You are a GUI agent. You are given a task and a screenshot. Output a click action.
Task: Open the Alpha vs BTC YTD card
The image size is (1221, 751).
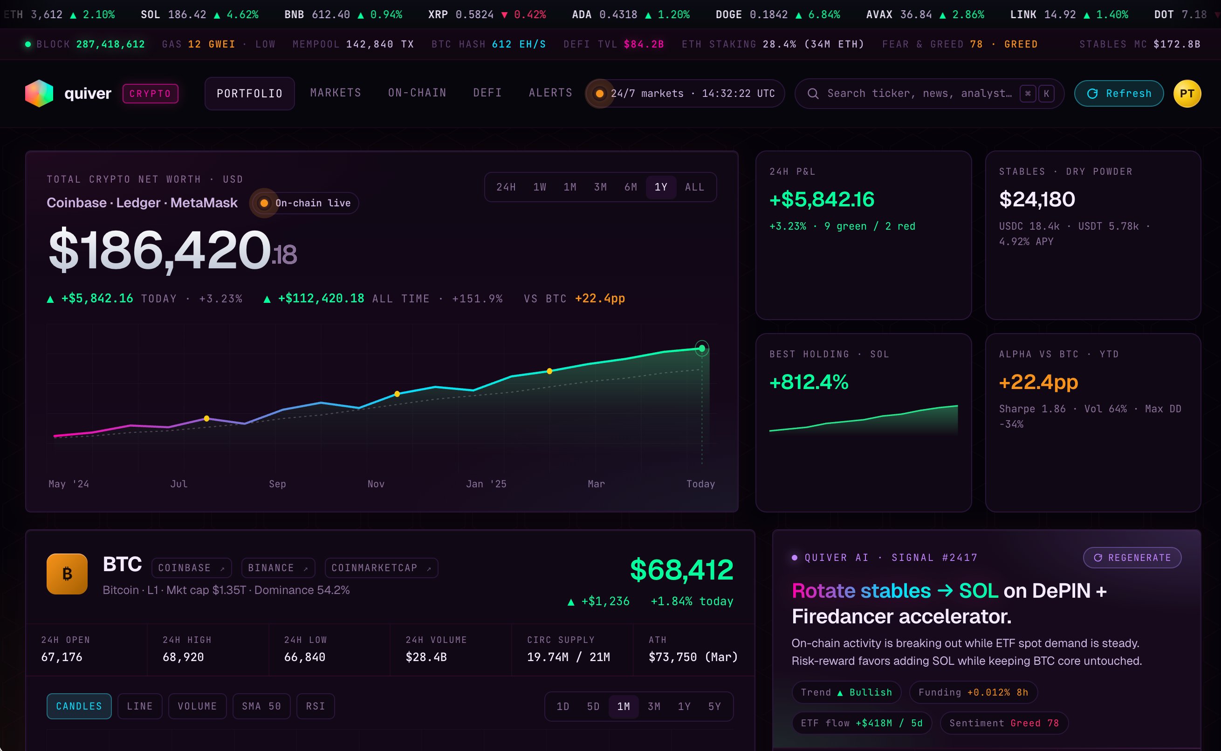(x=1093, y=422)
